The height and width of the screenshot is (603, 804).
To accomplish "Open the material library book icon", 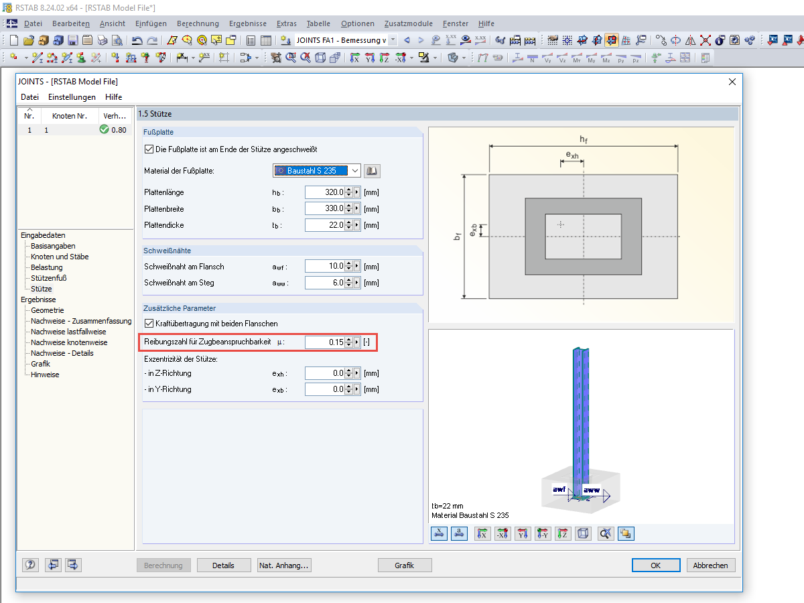I will pos(373,171).
